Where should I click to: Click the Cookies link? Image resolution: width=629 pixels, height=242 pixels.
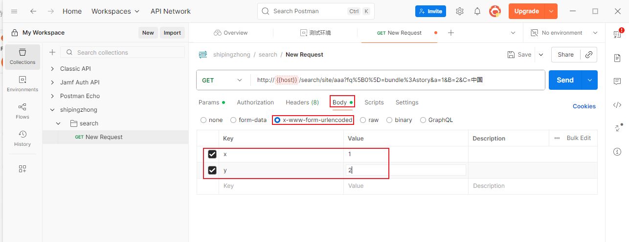click(x=584, y=106)
